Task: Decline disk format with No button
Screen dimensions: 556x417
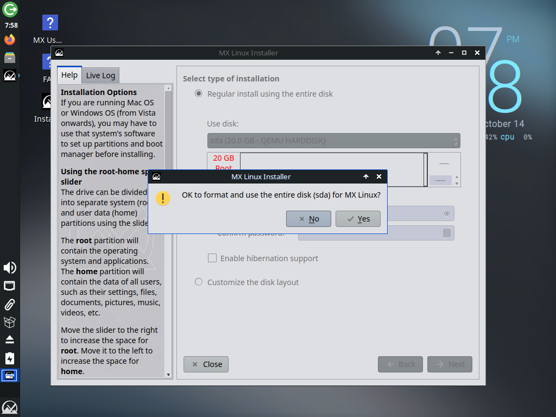Action: [308, 219]
